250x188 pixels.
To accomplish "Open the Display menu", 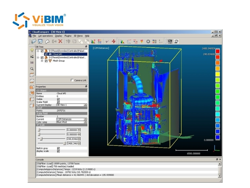I will coord(59,35).
